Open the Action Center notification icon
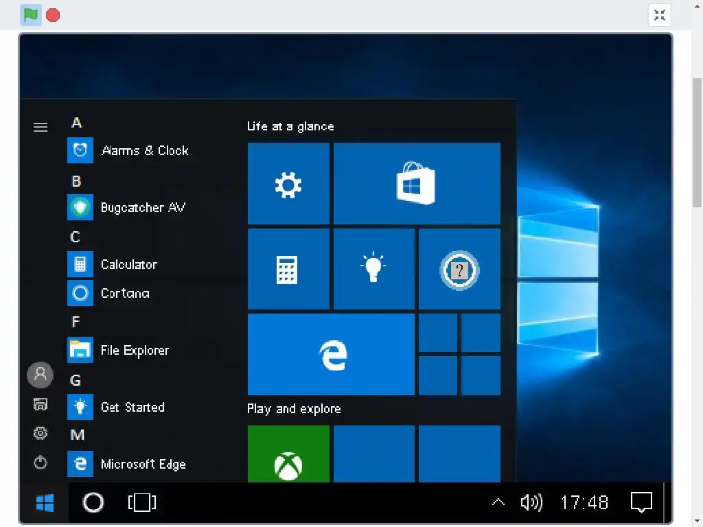 pyautogui.click(x=641, y=503)
